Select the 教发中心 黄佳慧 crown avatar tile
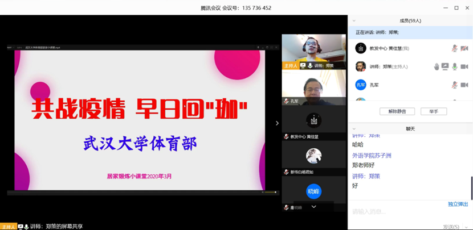 click(314, 120)
